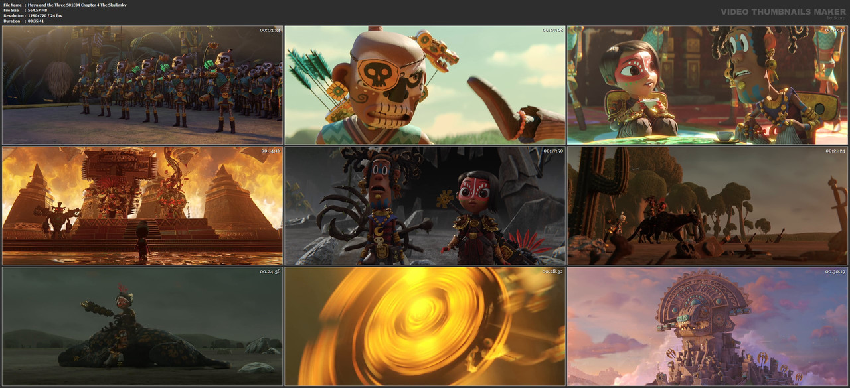The width and height of the screenshot is (850, 388).
Task: Select the golden swirl thumbnail at 00:28:32
Action: pos(425,326)
